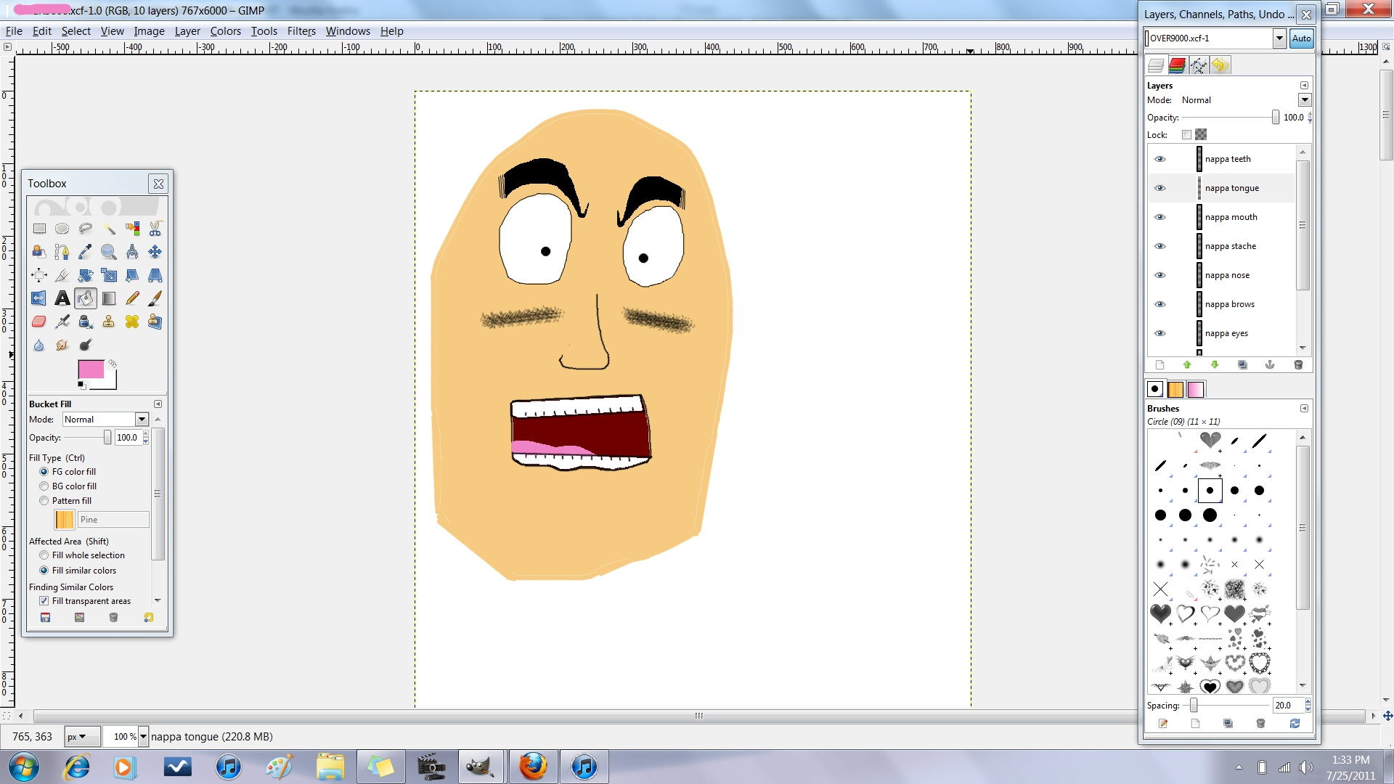The height and width of the screenshot is (784, 1394).
Task: Select the Airbrush tool
Action: (x=62, y=322)
